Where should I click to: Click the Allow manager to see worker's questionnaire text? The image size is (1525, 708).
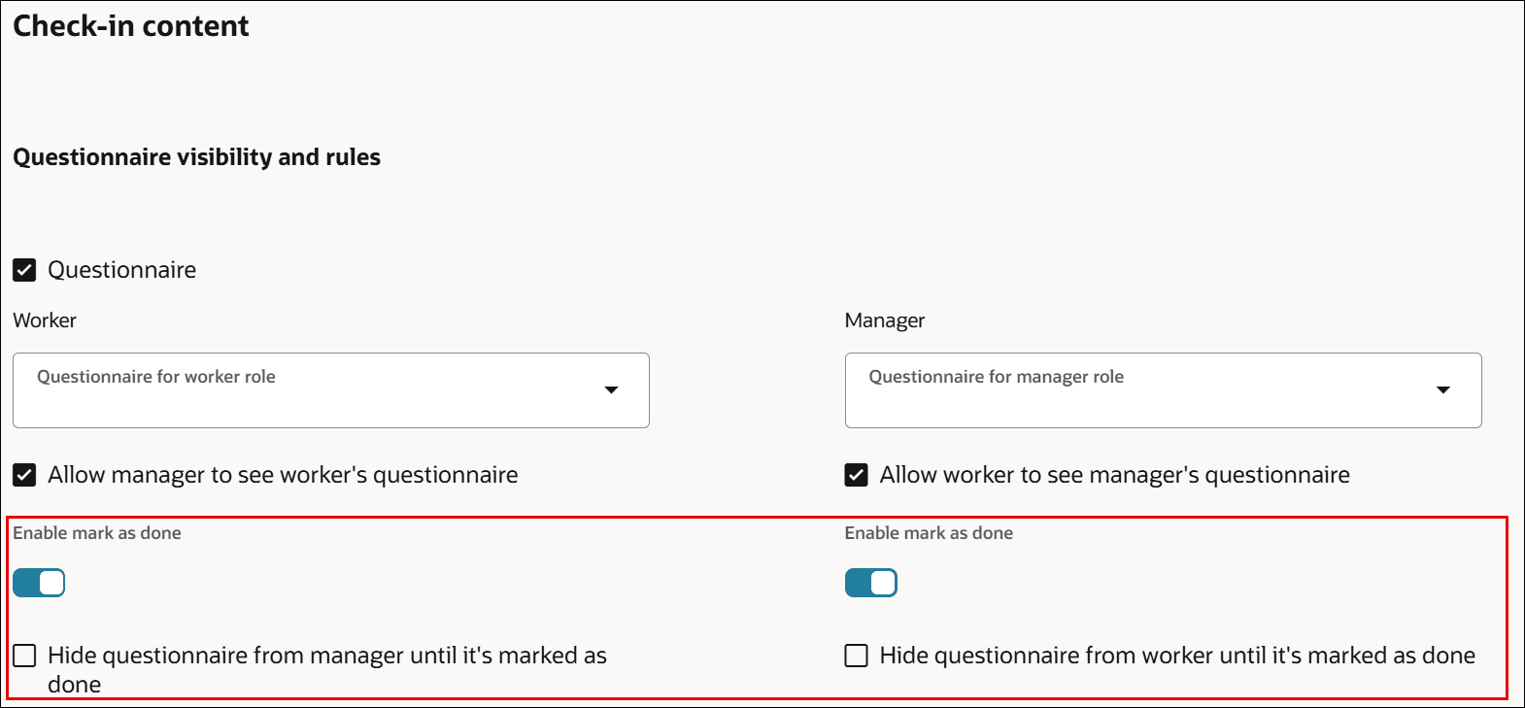point(283,475)
